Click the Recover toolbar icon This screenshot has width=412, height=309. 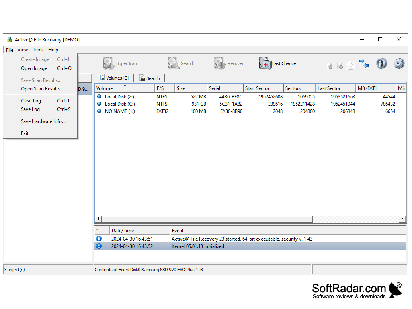[x=220, y=63]
